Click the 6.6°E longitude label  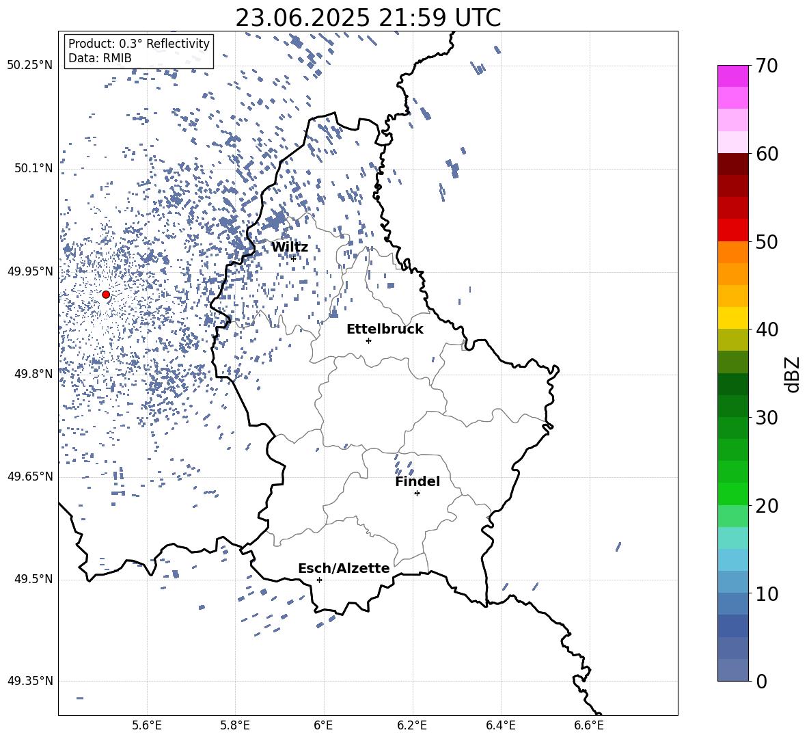click(589, 725)
